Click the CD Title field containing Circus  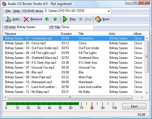(77, 27)
